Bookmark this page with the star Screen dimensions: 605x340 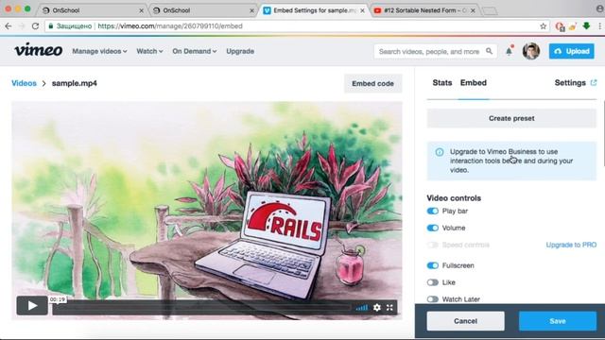543,25
